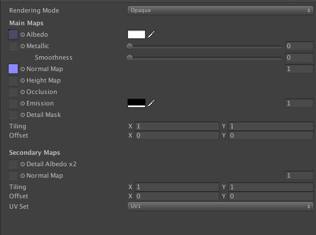
Task: Select the Albedo texture thumbnail slot
Action: pyautogui.click(x=13, y=34)
